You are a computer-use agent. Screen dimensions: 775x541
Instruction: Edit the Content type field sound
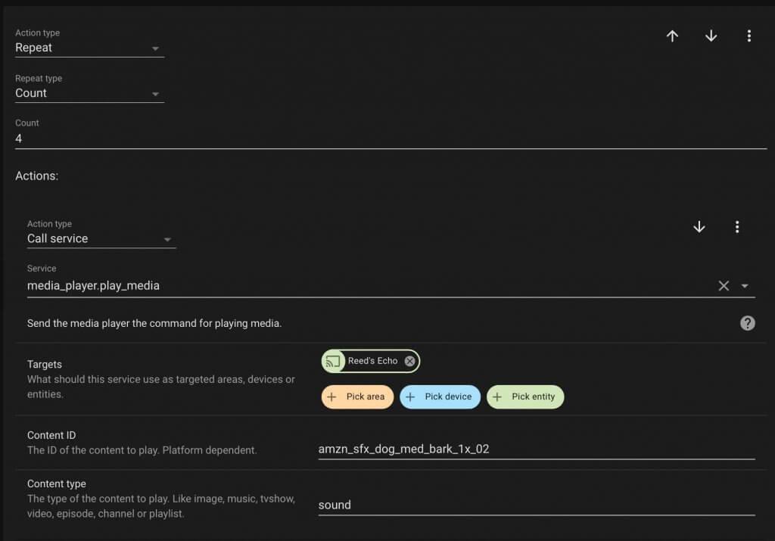coord(537,505)
